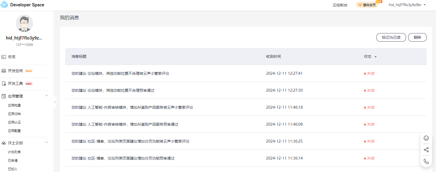Screen dimensions: 436x172
Task: Open the smiley feedback icon
Action: click(x=426, y=138)
